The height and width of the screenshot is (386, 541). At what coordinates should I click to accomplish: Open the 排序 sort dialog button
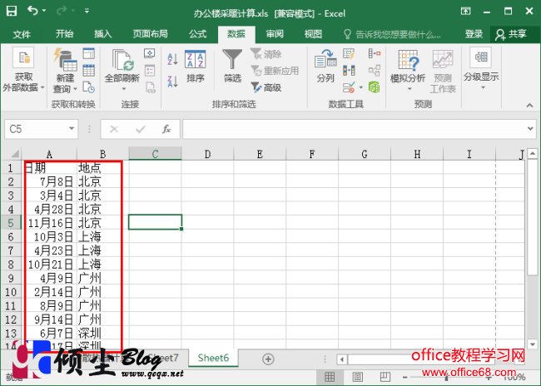pos(196,67)
